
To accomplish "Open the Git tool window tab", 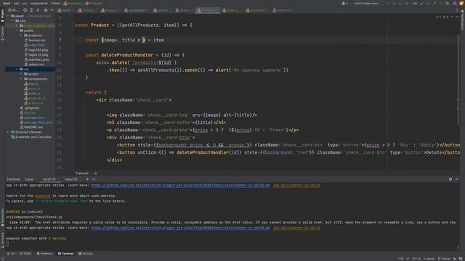I will (11, 254).
